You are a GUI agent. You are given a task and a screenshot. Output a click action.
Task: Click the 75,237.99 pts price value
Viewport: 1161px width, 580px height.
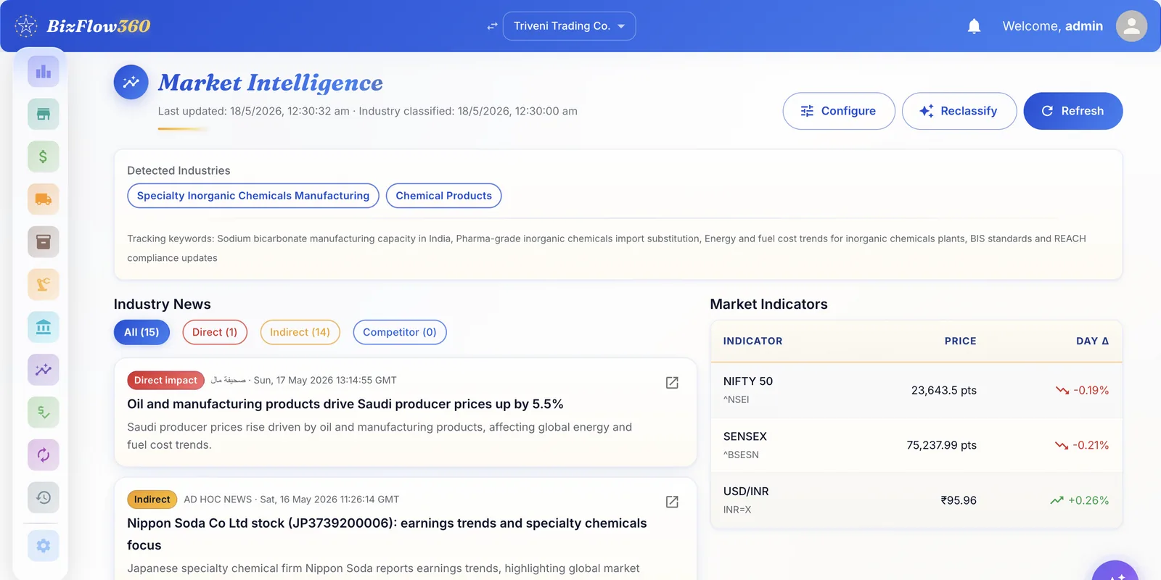tap(942, 445)
